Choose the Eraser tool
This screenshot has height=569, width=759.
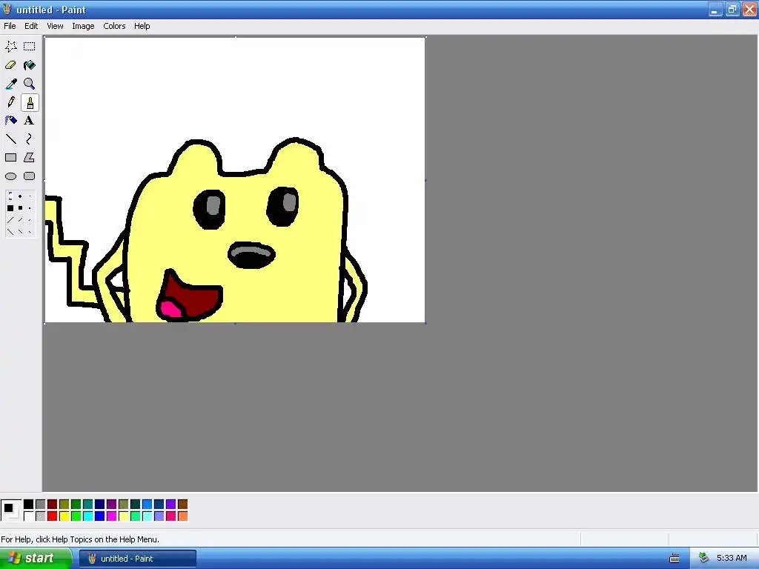(10, 65)
